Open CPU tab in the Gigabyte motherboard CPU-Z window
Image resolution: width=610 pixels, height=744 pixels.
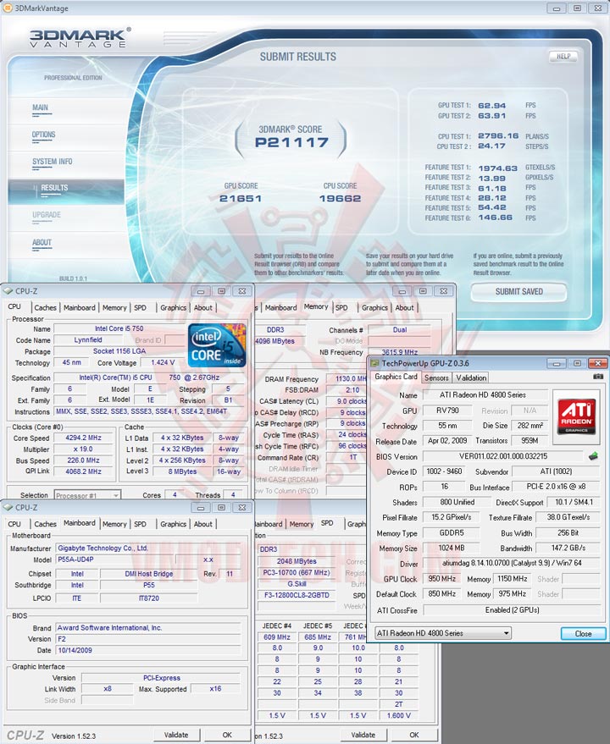click(x=14, y=524)
